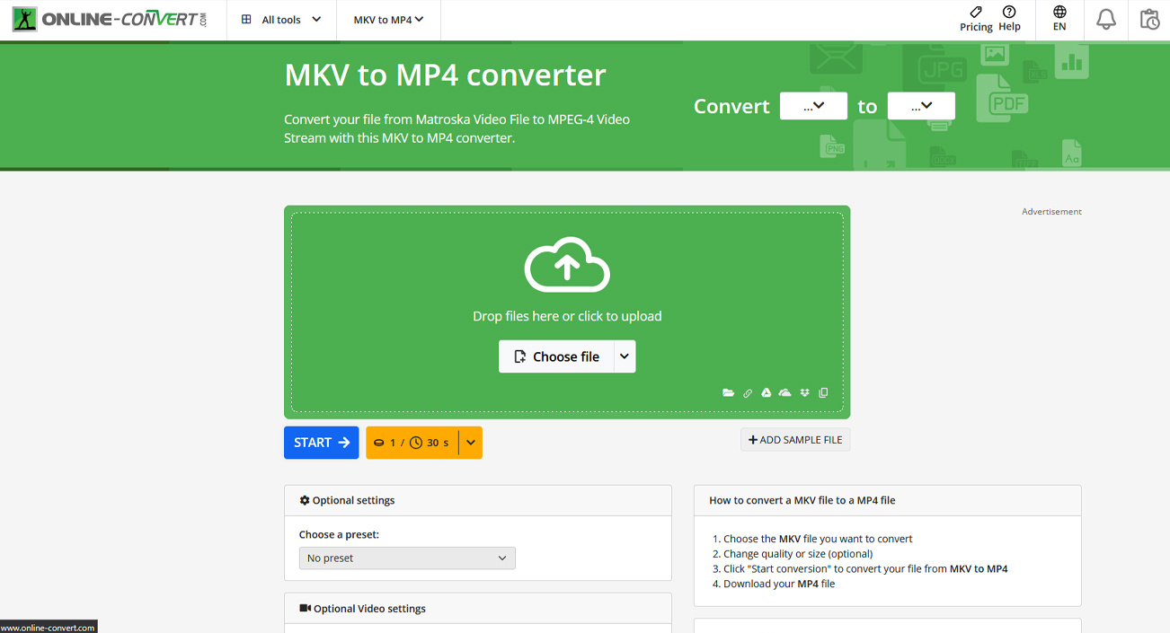Expand the orange credits dropdown arrow
Image resolution: width=1170 pixels, height=633 pixels.
(x=471, y=443)
